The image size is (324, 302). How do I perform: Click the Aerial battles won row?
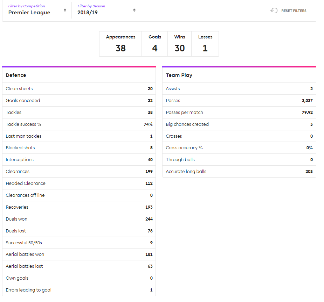coord(79,254)
